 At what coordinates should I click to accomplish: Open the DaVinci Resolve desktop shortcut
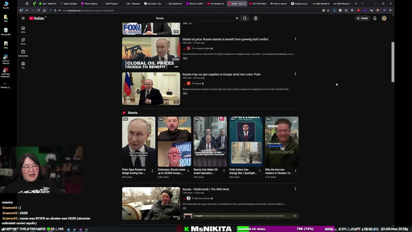pyautogui.click(x=6, y=59)
